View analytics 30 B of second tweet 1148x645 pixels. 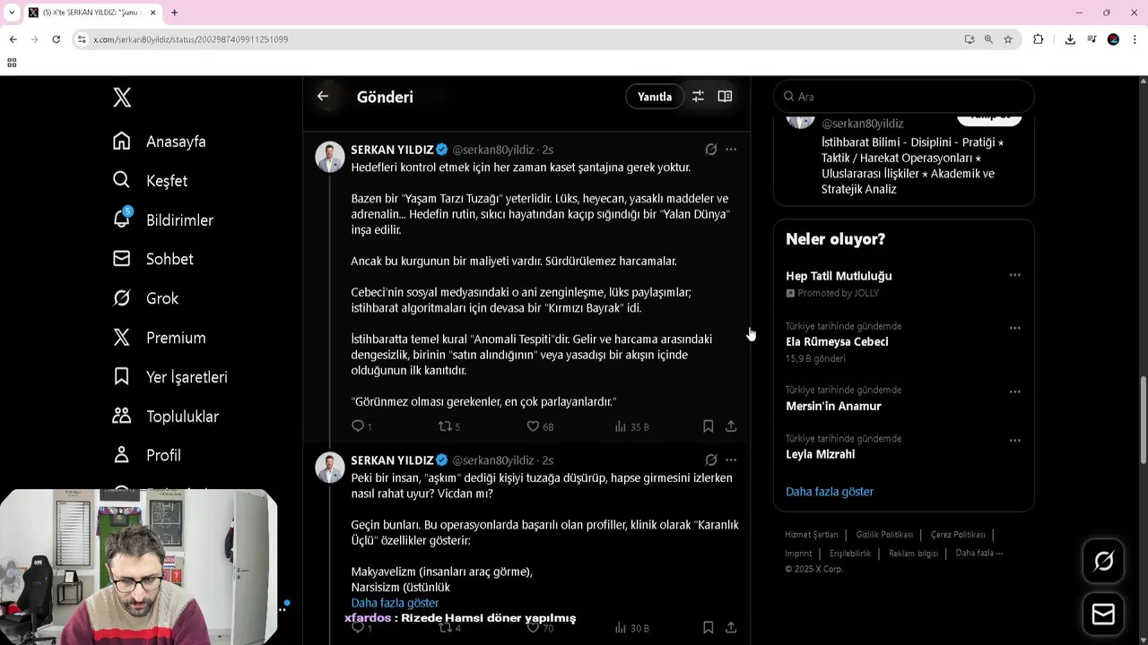pos(631,628)
